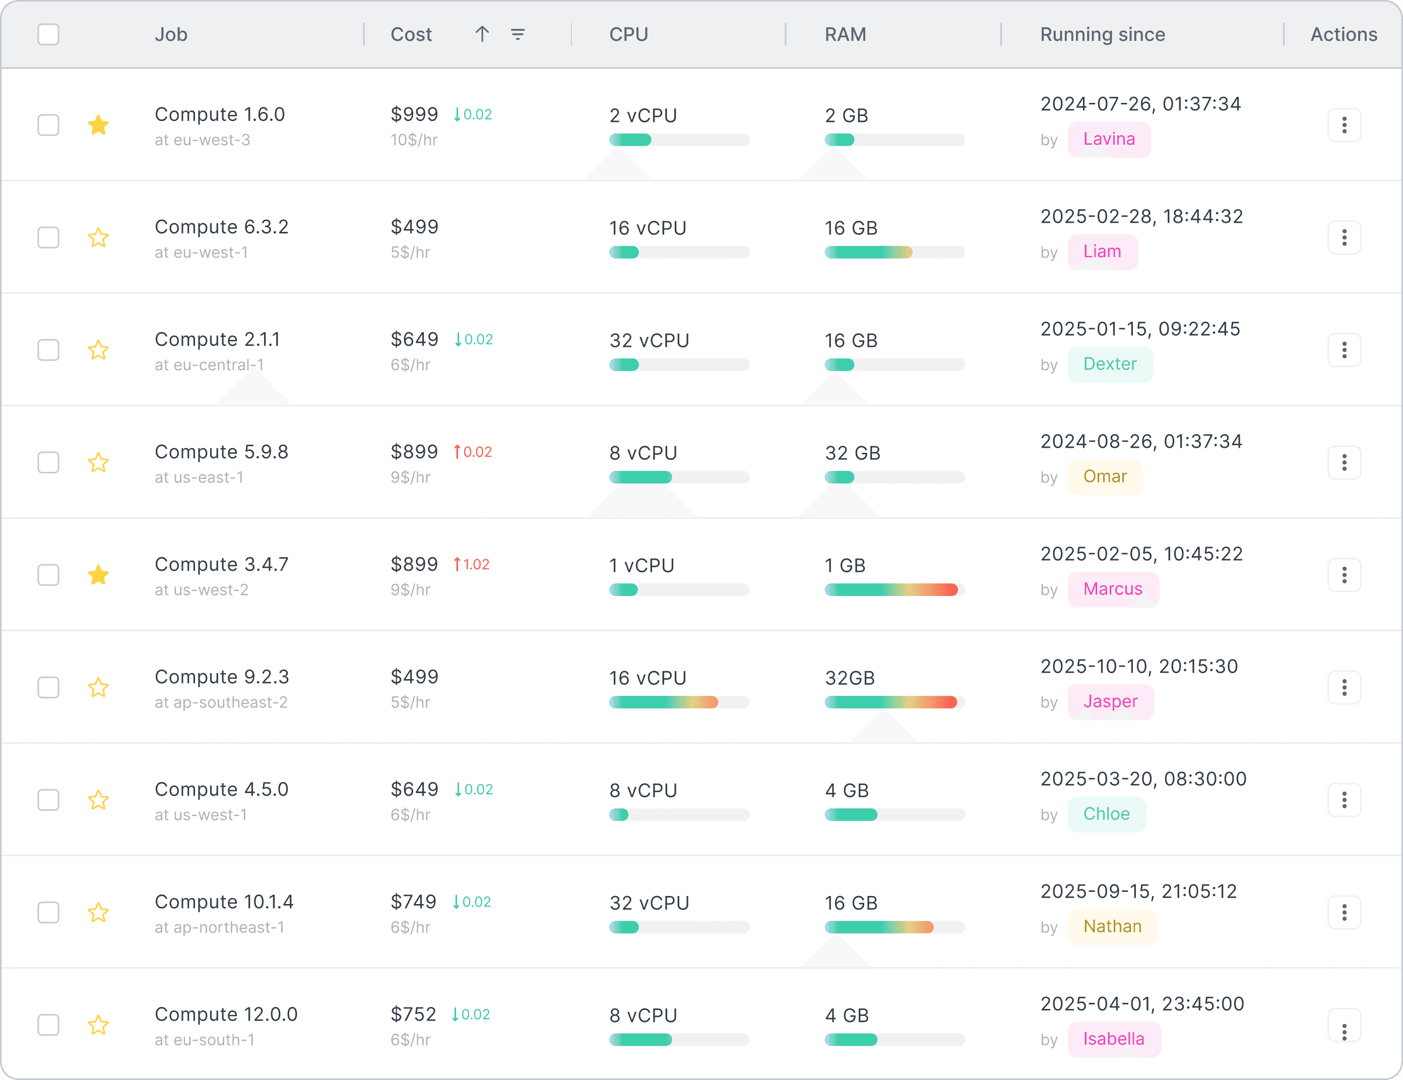This screenshot has width=1403, height=1080.
Task: Click the Running since column header
Action: 1102,34
